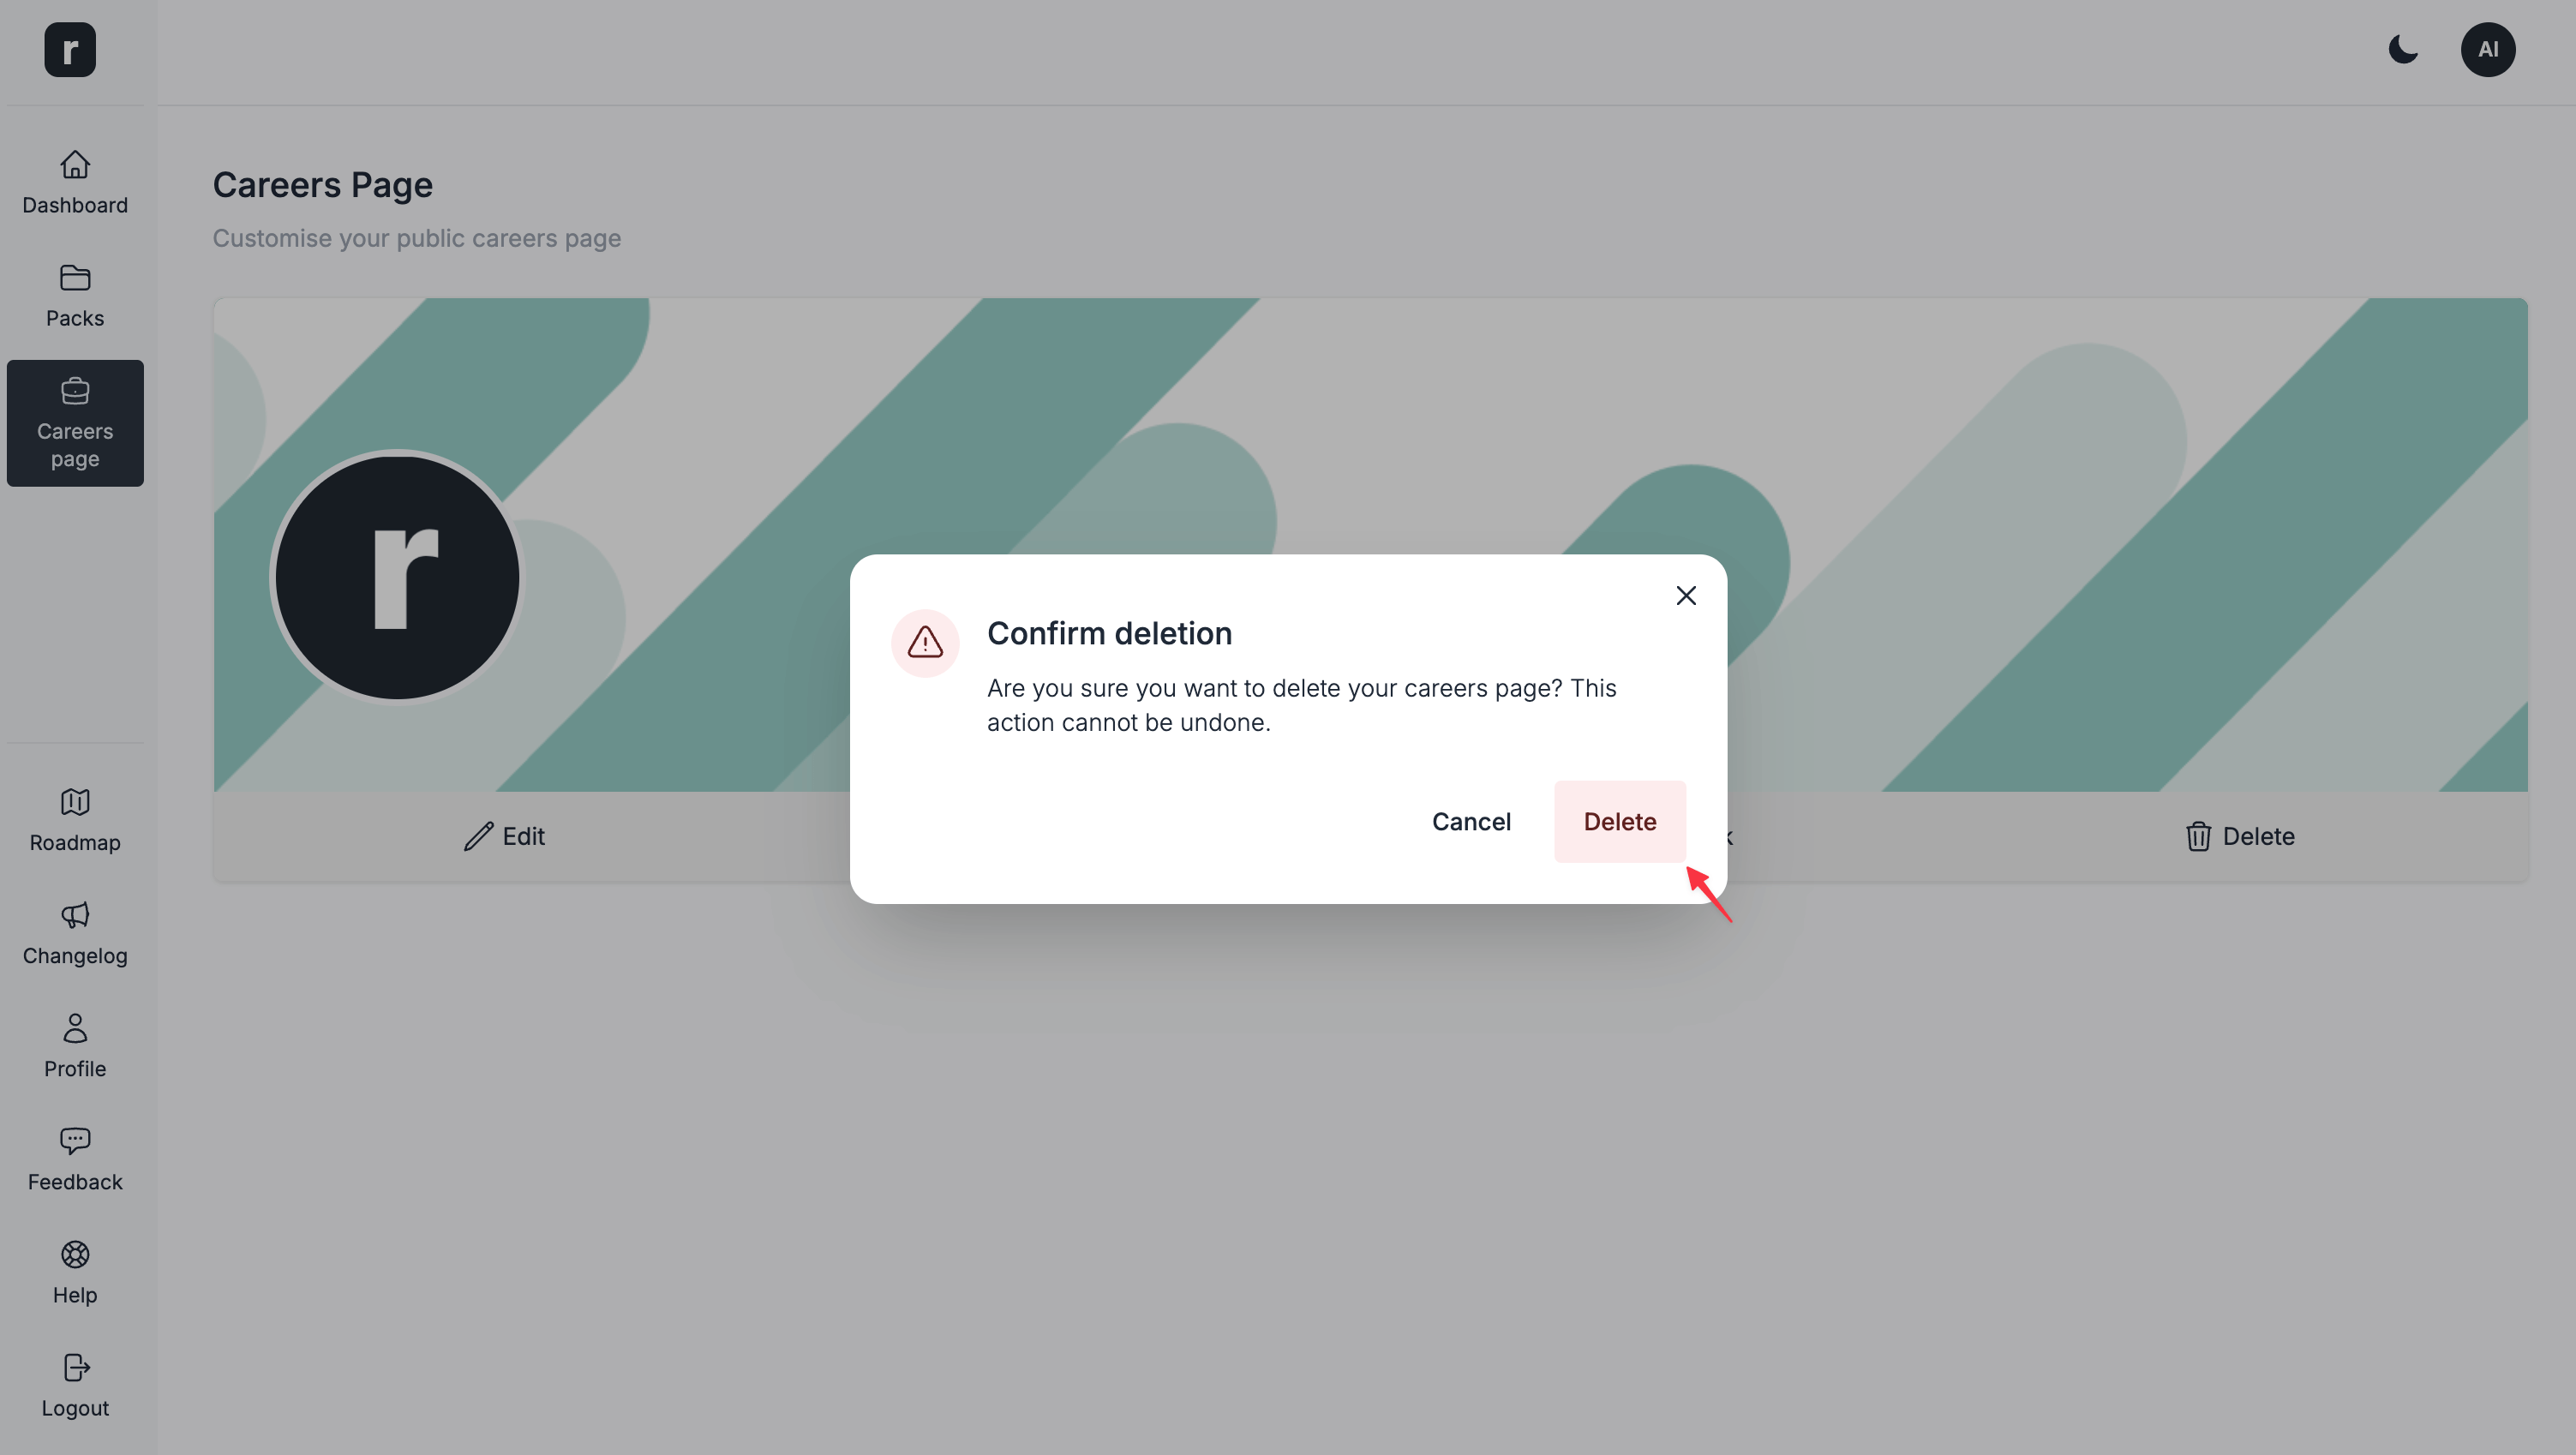Viewport: 2576px width, 1455px height.
Task: Click the circular r profile logo thumbnail
Action: click(397, 577)
